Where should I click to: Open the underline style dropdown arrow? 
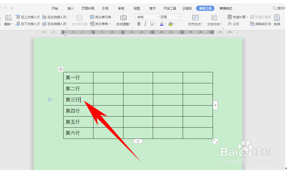pyautogui.click(x=156, y=24)
